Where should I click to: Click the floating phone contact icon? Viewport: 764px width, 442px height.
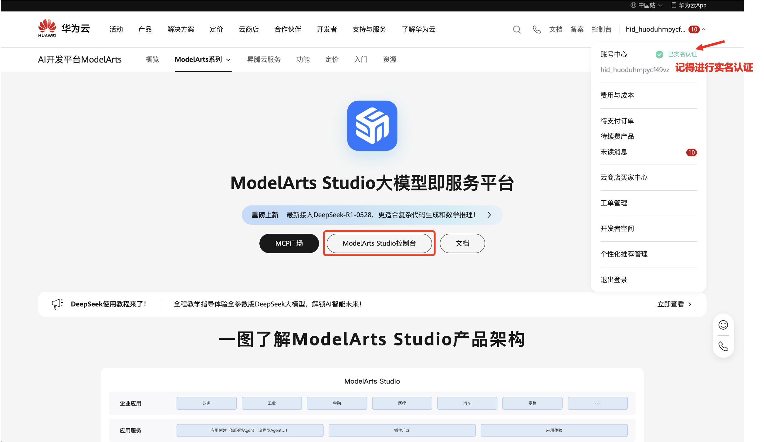click(x=723, y=346)
